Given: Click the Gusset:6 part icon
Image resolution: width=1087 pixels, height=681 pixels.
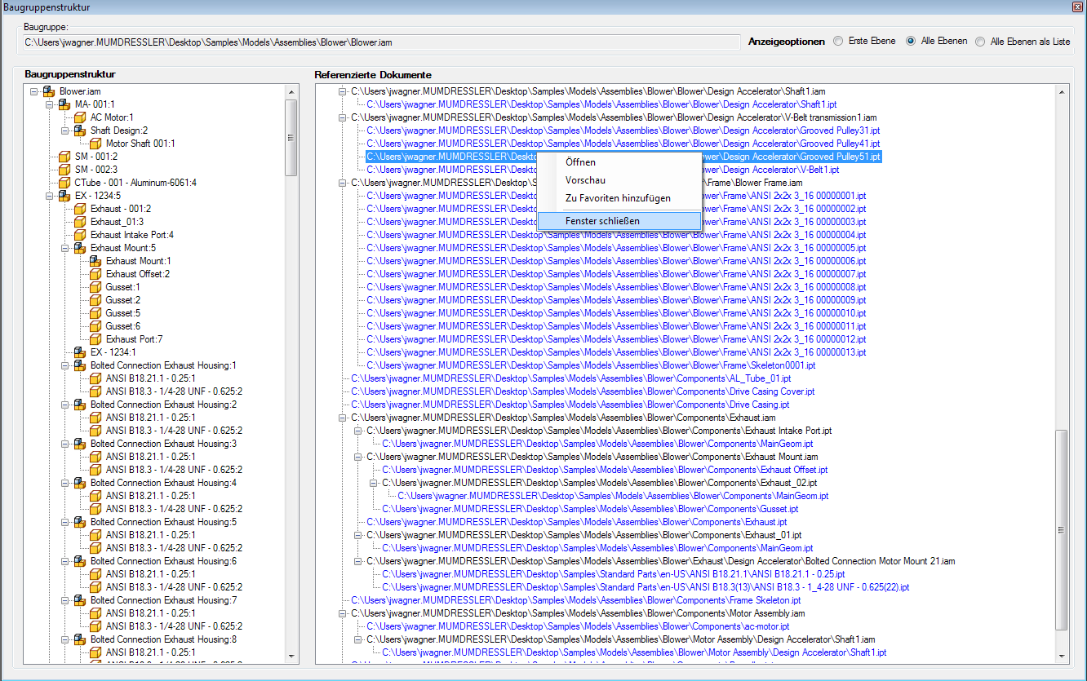Looking at the screenshot, I should pyautogui.click(x=95, y=326).
